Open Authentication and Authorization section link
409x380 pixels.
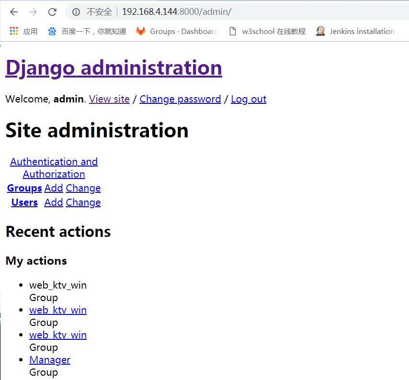click(x=54, y=168)
